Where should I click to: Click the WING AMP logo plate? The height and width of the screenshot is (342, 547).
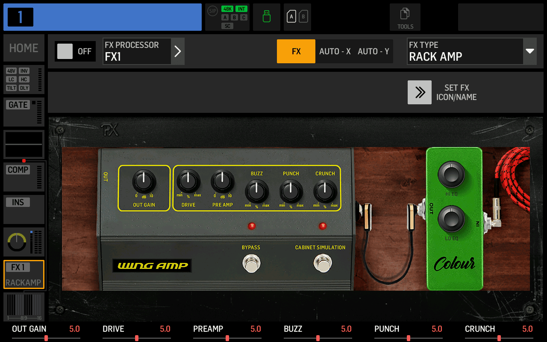(153, 265)
